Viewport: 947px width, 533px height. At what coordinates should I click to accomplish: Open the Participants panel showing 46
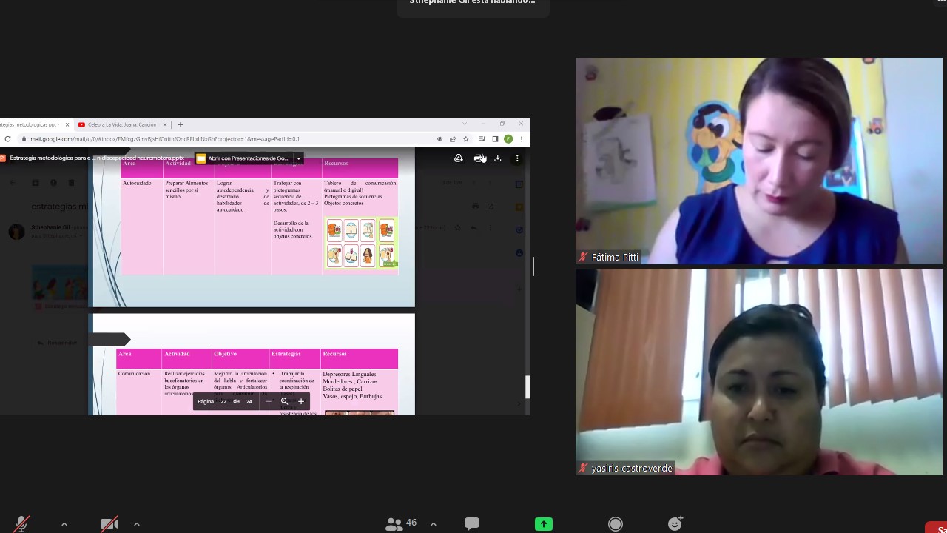pyautogui.click(x=401, y=523)
